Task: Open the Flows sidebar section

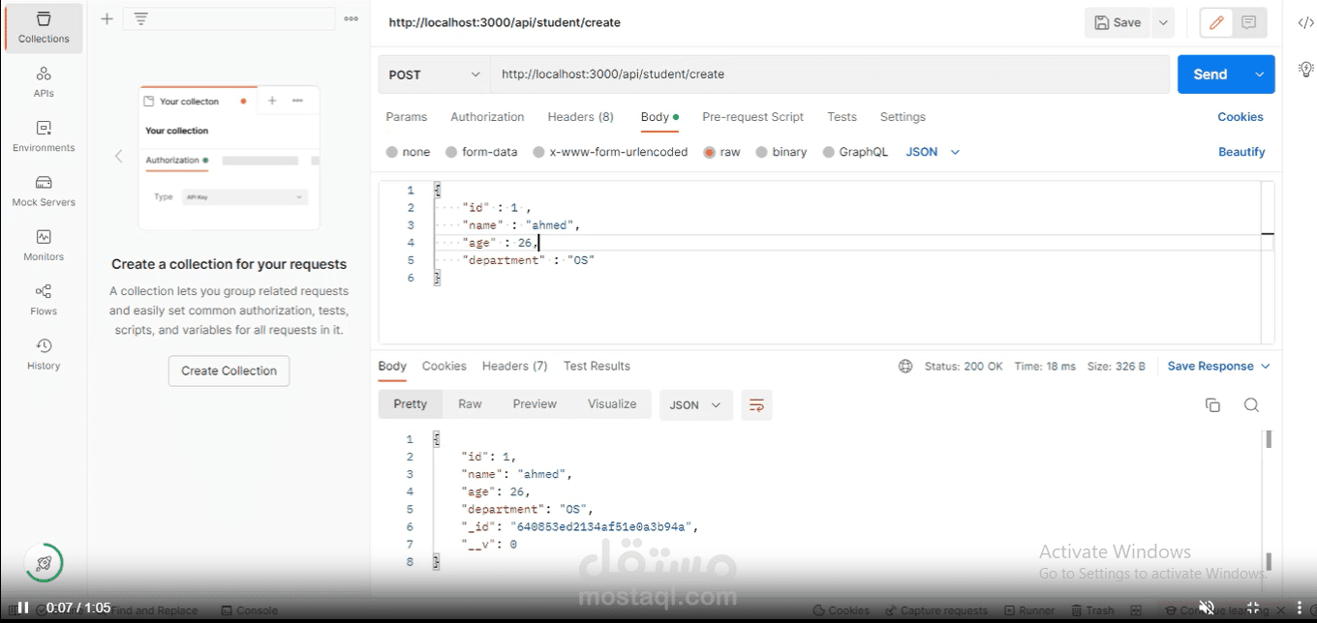Action: coord(44,299)
